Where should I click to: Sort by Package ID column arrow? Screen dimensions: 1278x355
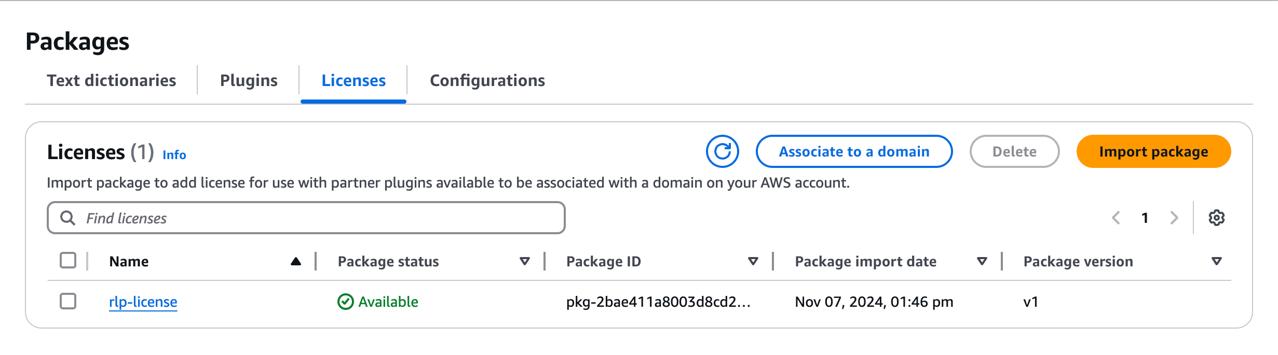click(753, 261)
